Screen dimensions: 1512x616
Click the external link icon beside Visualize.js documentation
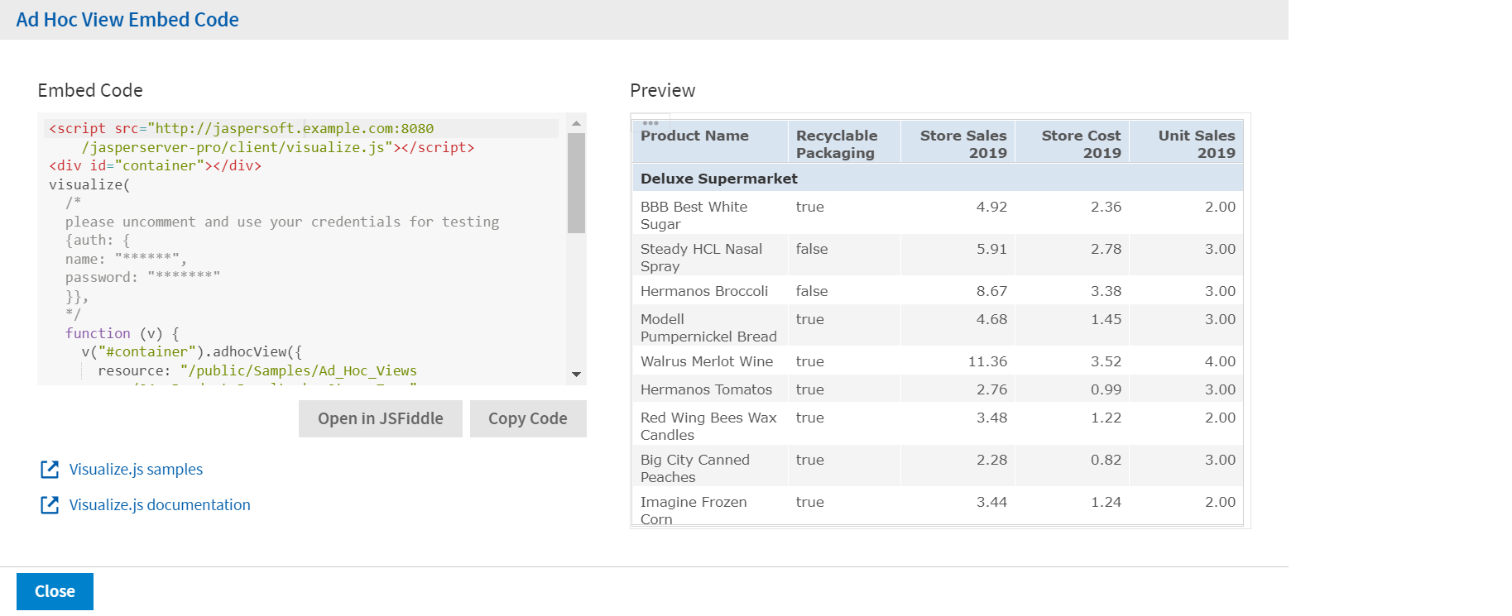tap(50, 505)
